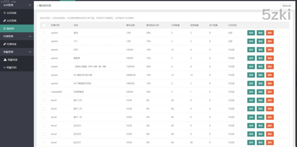Collapse the 会员管理 sidebar section
The width and height of the screenshot is (297, 147).
pos(30,5)
